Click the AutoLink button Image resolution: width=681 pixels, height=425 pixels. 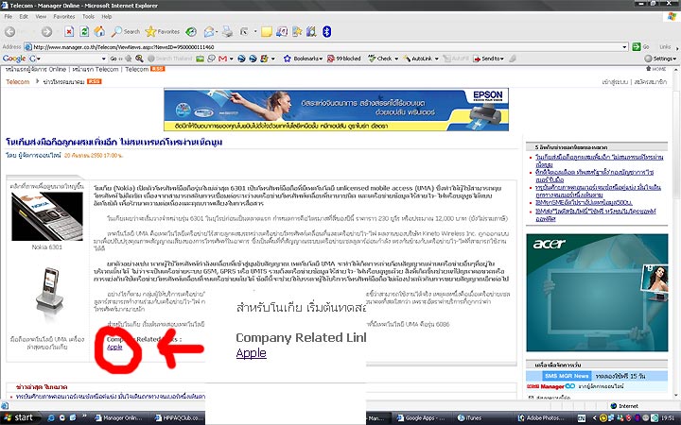(417, 59)
